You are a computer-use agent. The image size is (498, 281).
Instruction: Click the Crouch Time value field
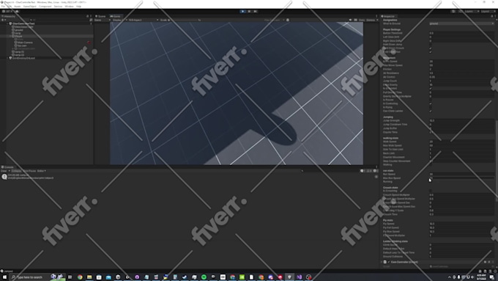pos(461,214)
